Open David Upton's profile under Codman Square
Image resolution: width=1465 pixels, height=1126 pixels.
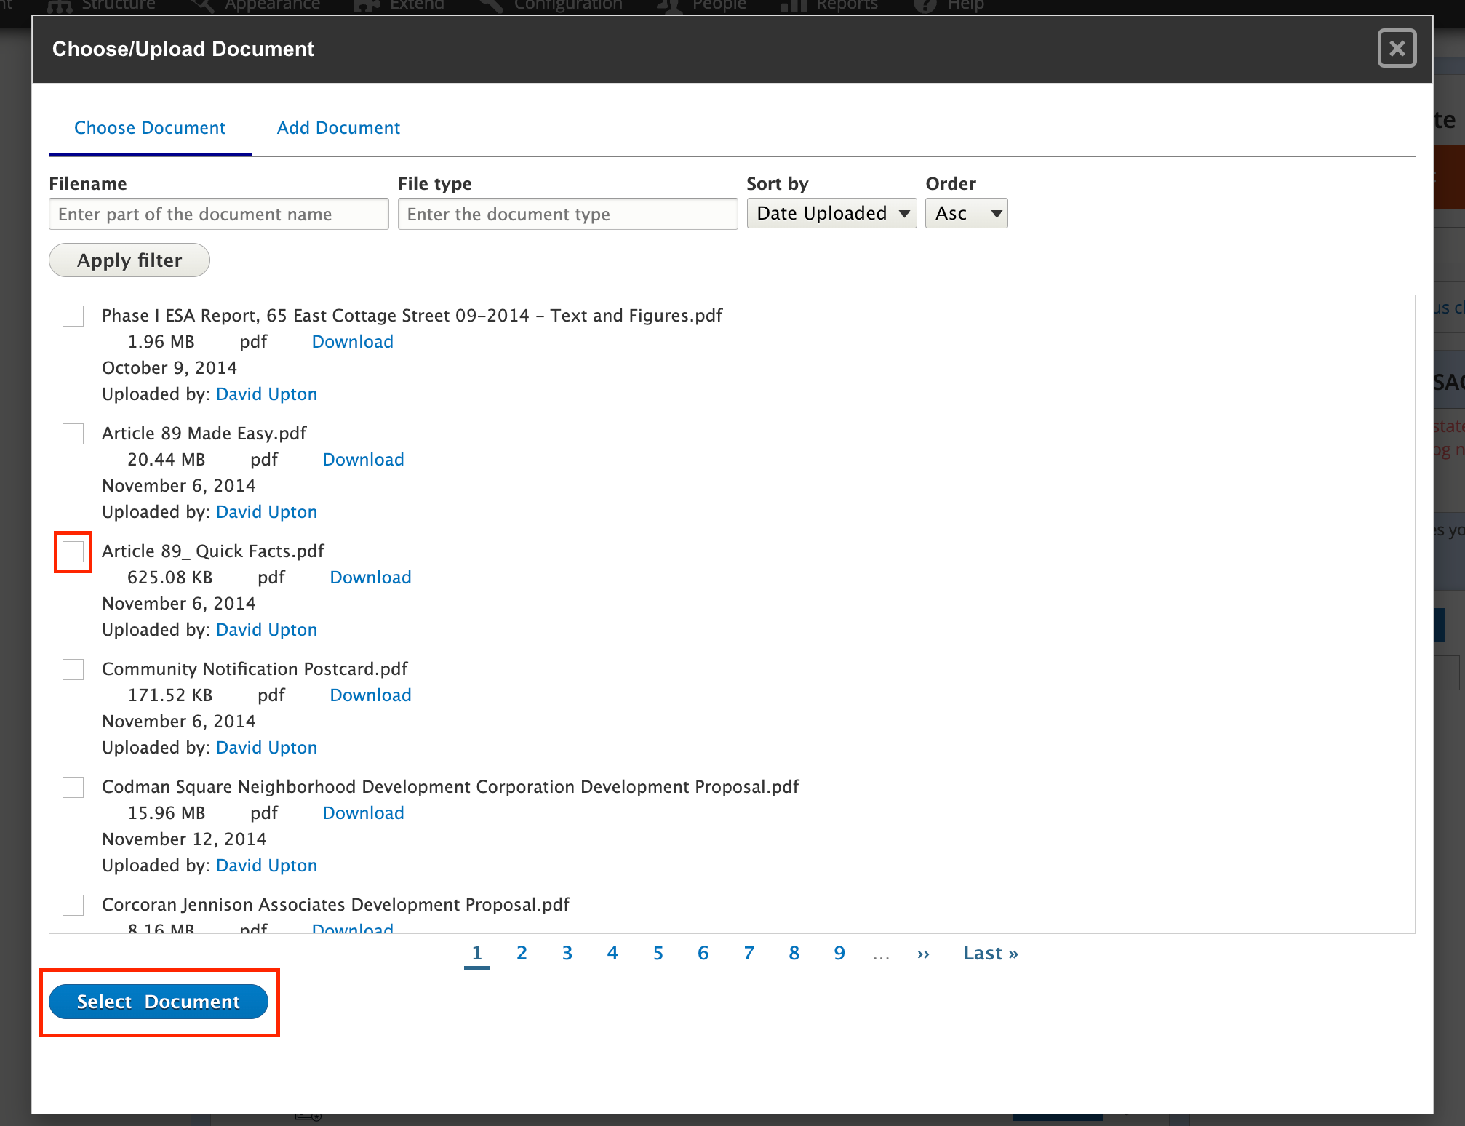[266, 866]
